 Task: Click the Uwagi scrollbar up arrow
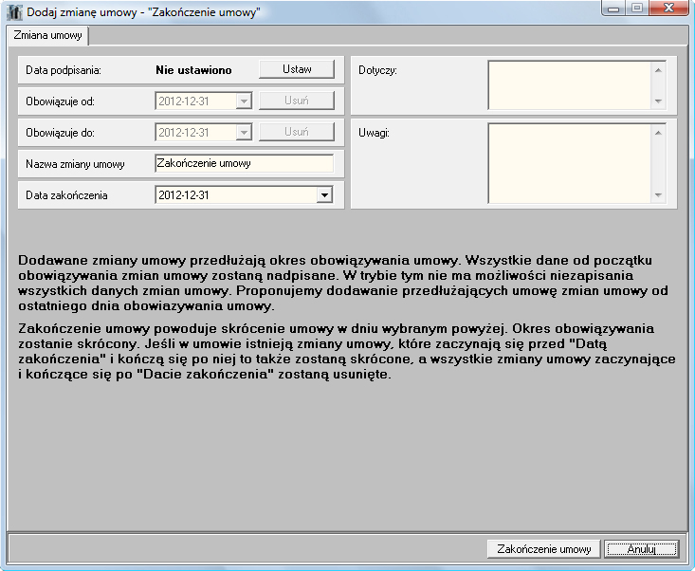coord(658,133)
